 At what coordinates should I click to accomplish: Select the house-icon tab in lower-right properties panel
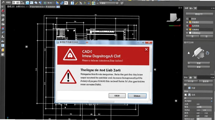tap(191, 77)
